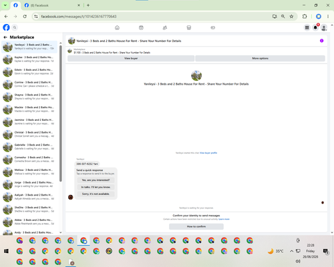Click the View buyer button

[131, 58]
